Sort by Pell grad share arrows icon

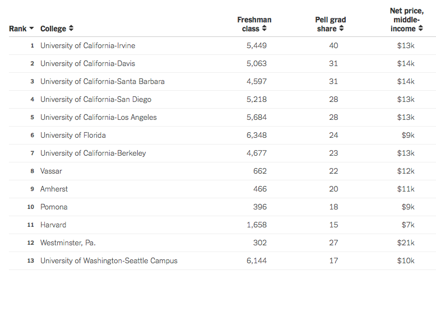coord(341,29)
